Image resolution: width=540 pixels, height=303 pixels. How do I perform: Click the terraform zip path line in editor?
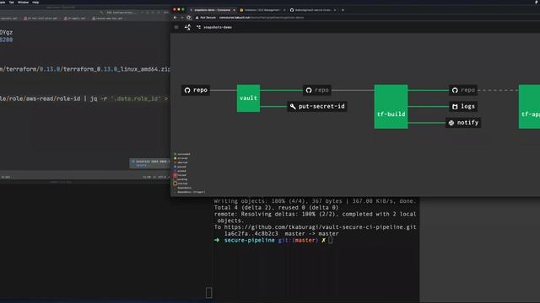coord(85,69)
